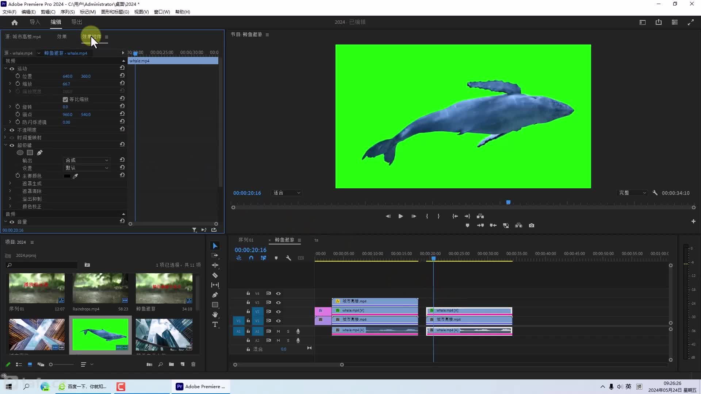This screenshot has height=394, width=701.
Task: Hide track V2 with eye icon
Action: click(278, 312)
